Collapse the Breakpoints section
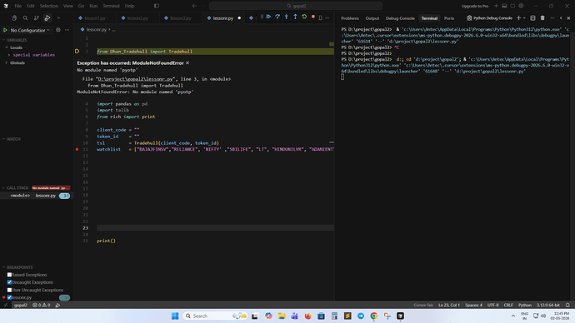575x323 pixels. click(17, 267)
